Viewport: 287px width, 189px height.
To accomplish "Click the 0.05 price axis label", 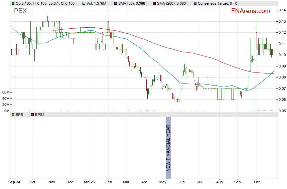I will point(282,111).
